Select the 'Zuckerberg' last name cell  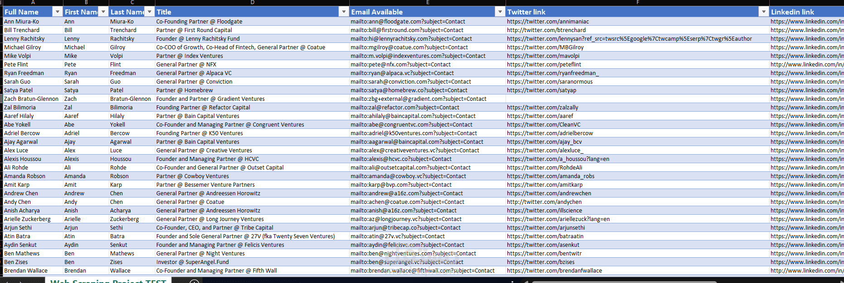(132, 219)
